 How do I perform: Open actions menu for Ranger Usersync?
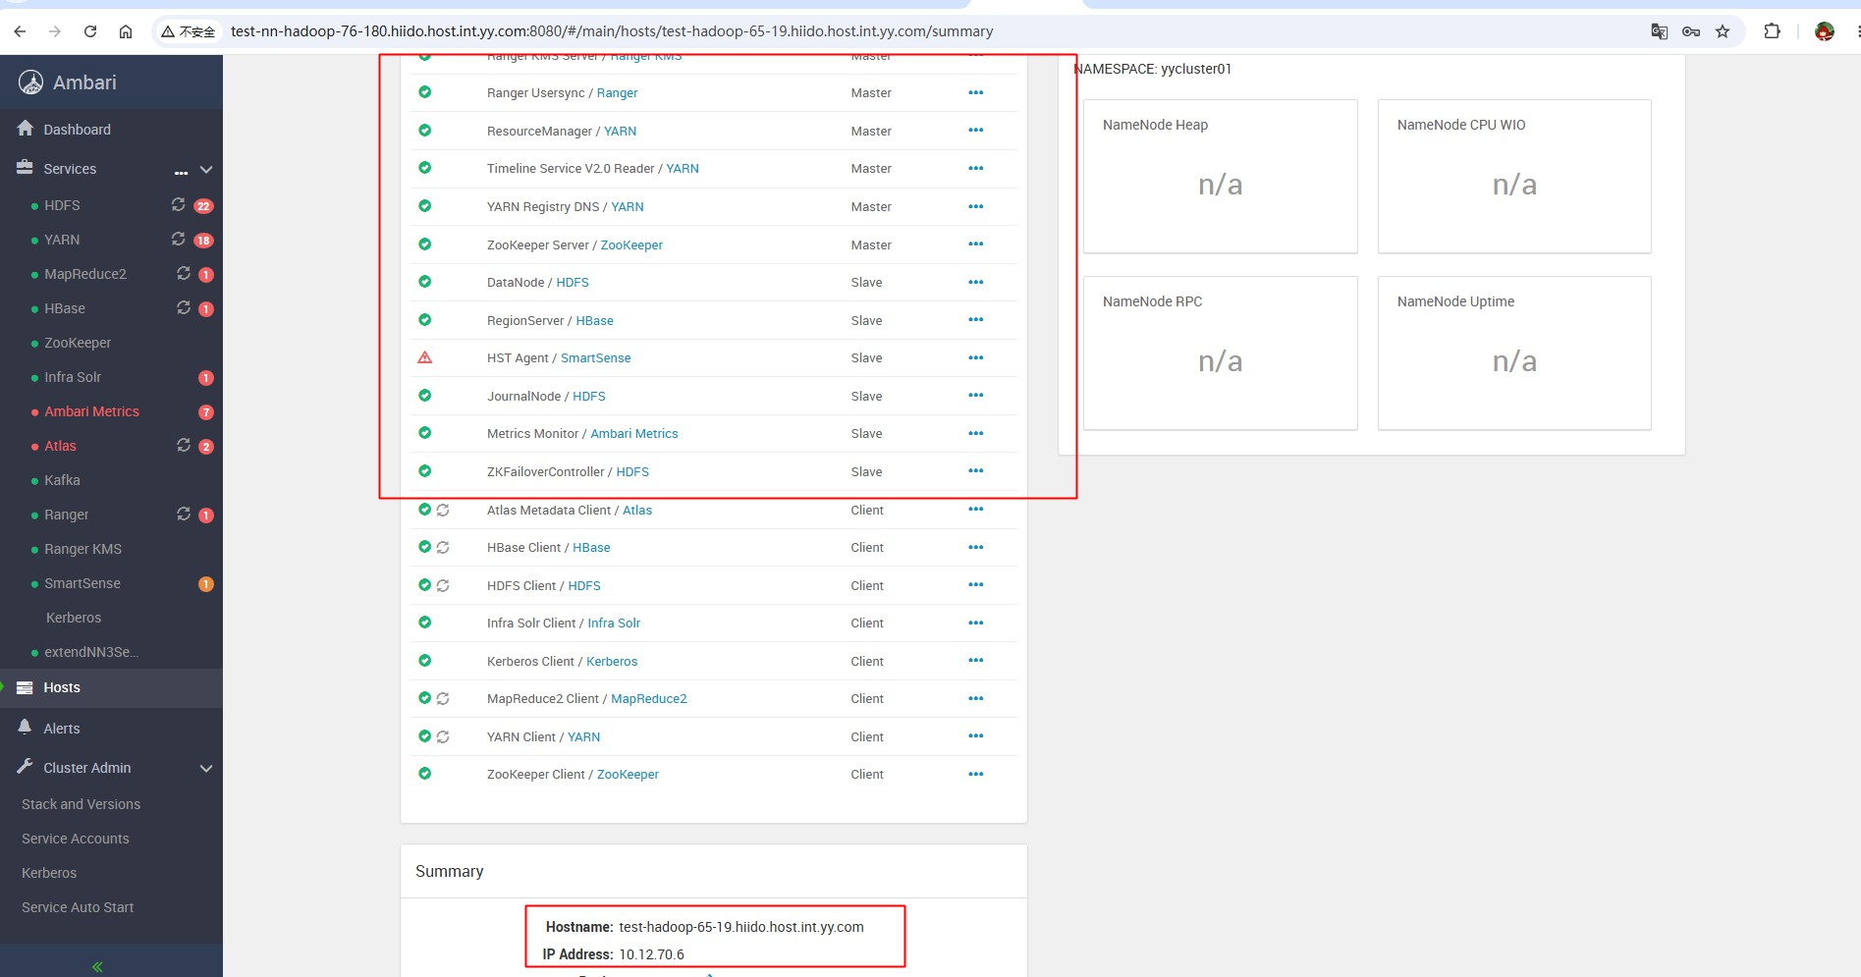pyautogui.click(x=975, y=92)
